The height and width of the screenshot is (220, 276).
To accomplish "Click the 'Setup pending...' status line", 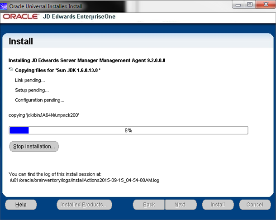I will click(32, 90).
